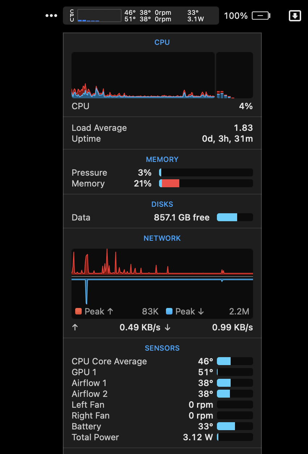Click the blue Peak download legend square
This screenshot has height=454, width=308.
point(169,311)
